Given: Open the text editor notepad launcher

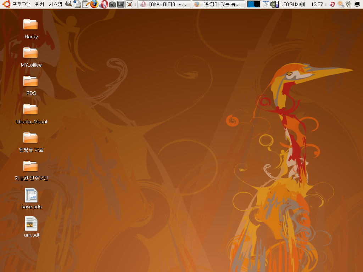Looking at the screenshot, I should coord(86,4).
